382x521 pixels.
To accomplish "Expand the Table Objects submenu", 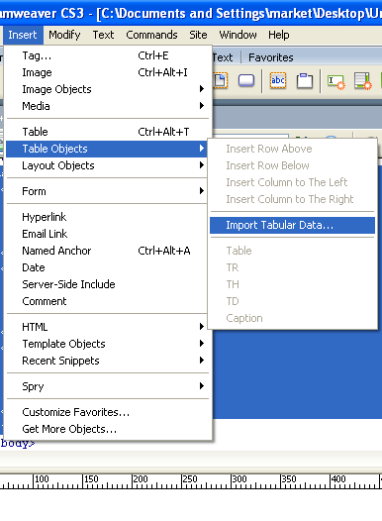I will [x=107, y=149].
